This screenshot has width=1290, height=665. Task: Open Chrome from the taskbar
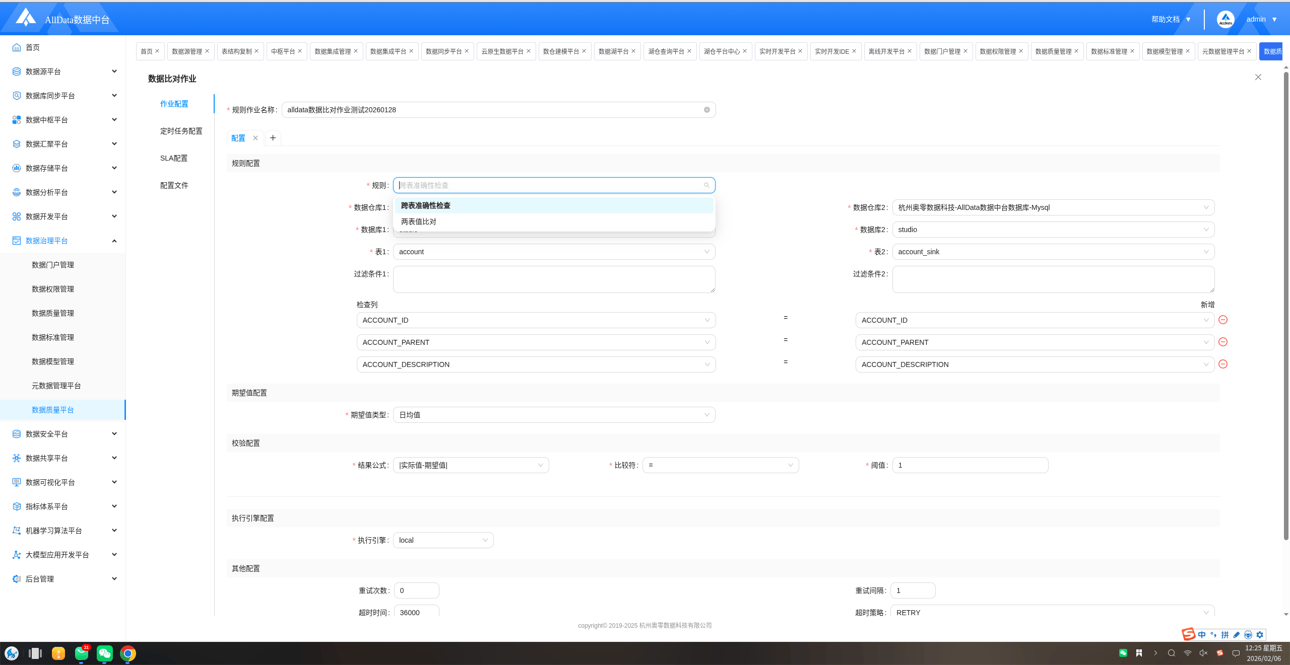coord(128,653)
